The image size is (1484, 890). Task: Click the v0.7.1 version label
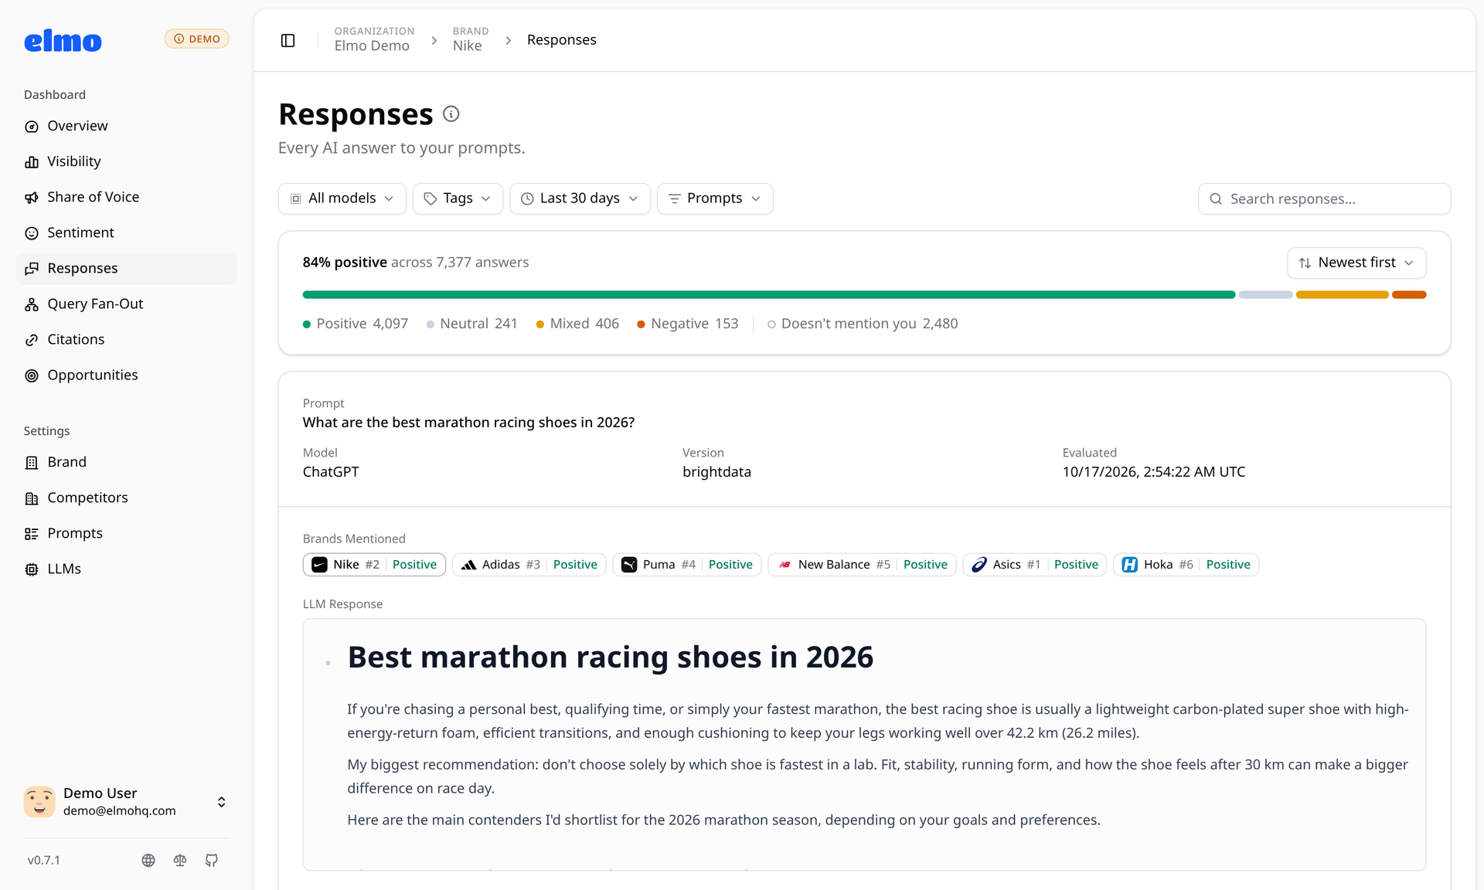pos(44,860)
